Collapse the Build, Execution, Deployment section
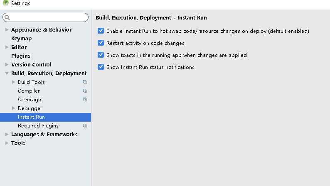Image resolution: width=330 pixels, height=186 pixels. (x=7, y=73)
